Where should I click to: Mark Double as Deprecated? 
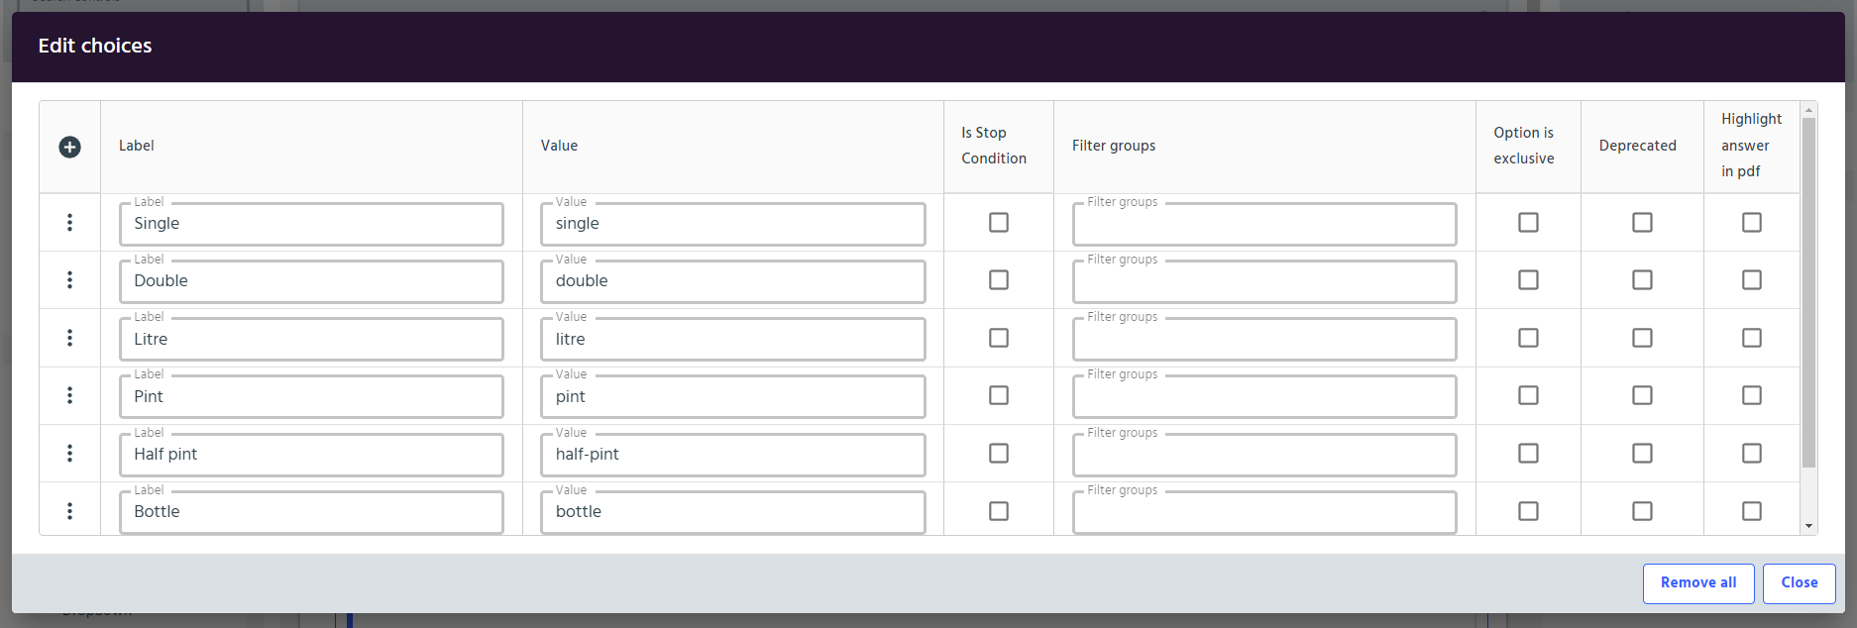click(1642, 280)
